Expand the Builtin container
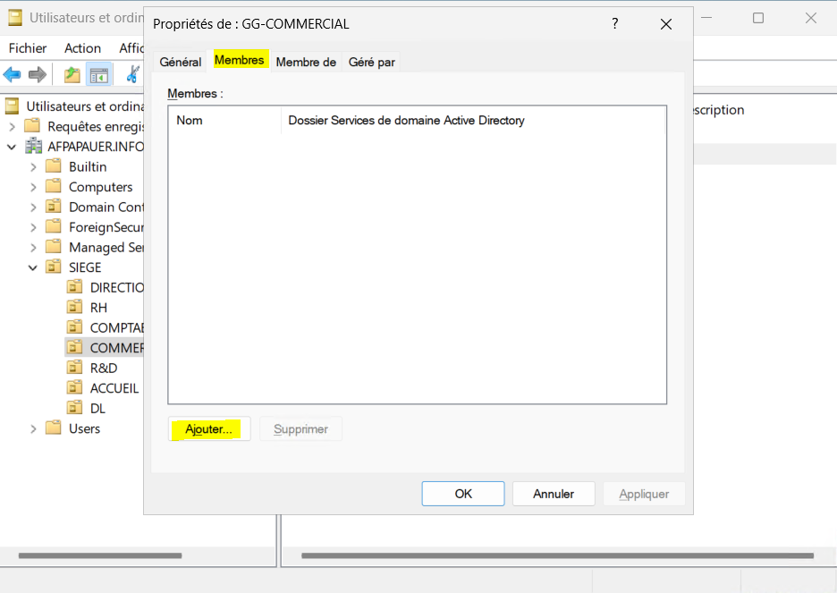Screen dimensions: 837x593 pos(33,167)
